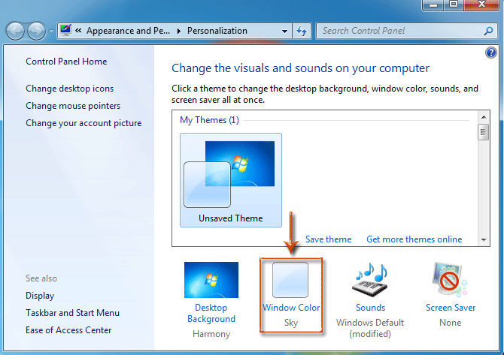Click the 'Sky' window color name
The width and height of the screenshot is (504, 355).
[291, 323]
